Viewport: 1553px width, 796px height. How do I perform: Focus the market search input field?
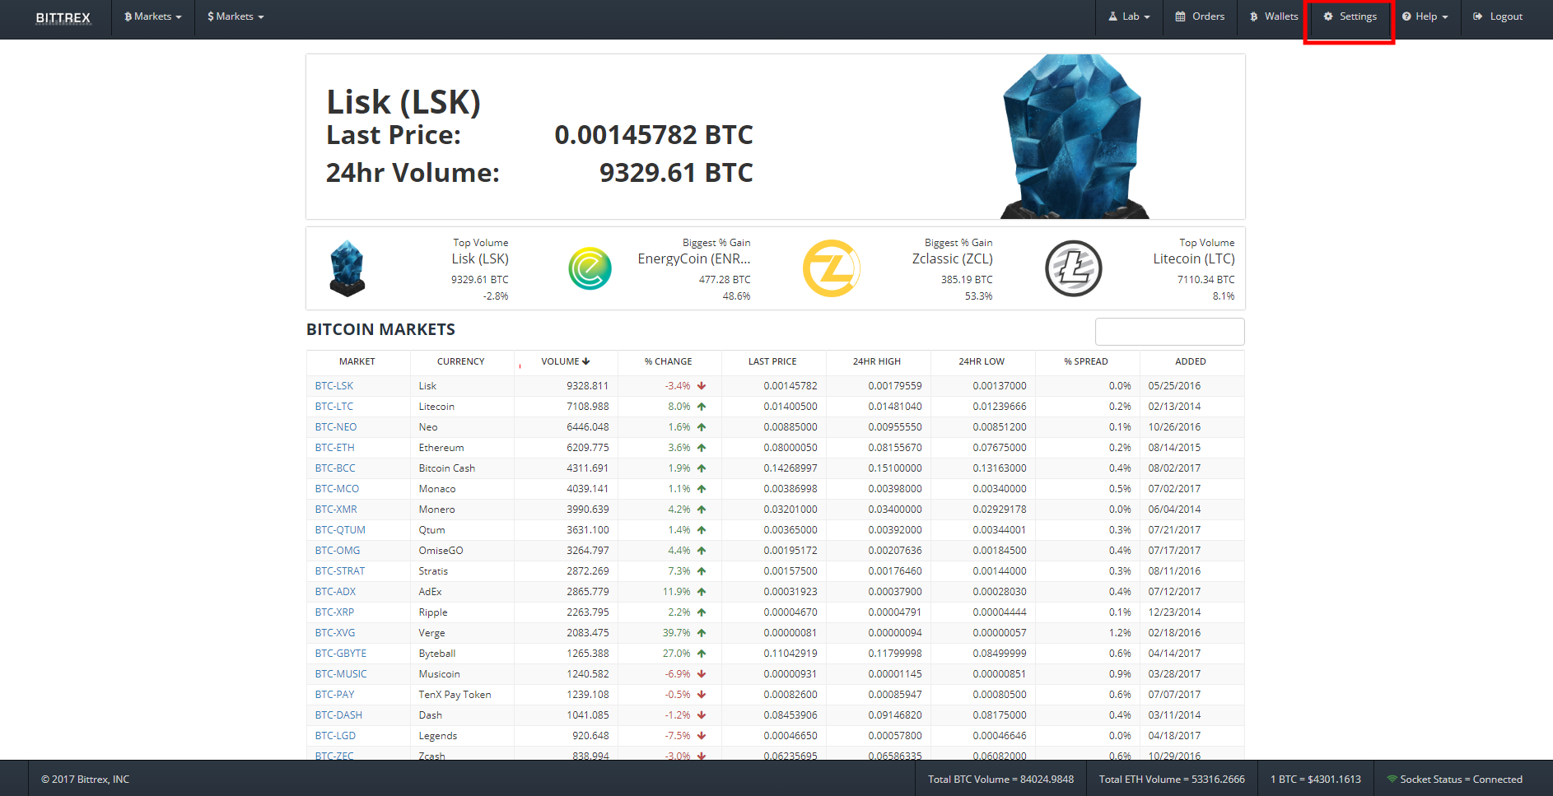tap(1169, 332)
